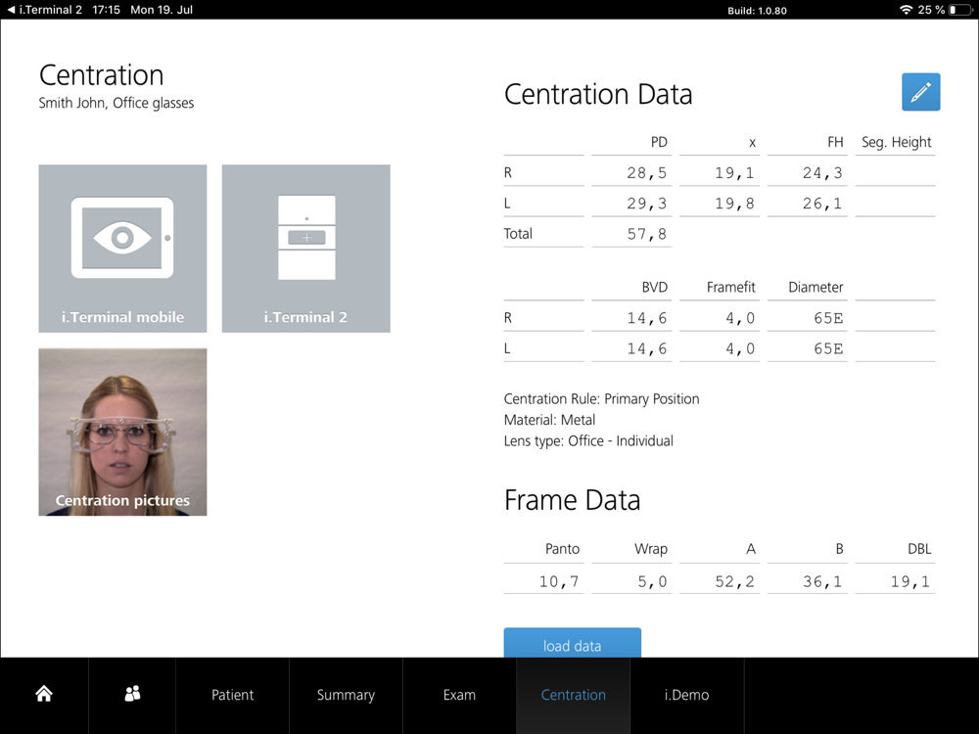
Task: Click the Mon 19. Jul date
Action: coord(162,10)
